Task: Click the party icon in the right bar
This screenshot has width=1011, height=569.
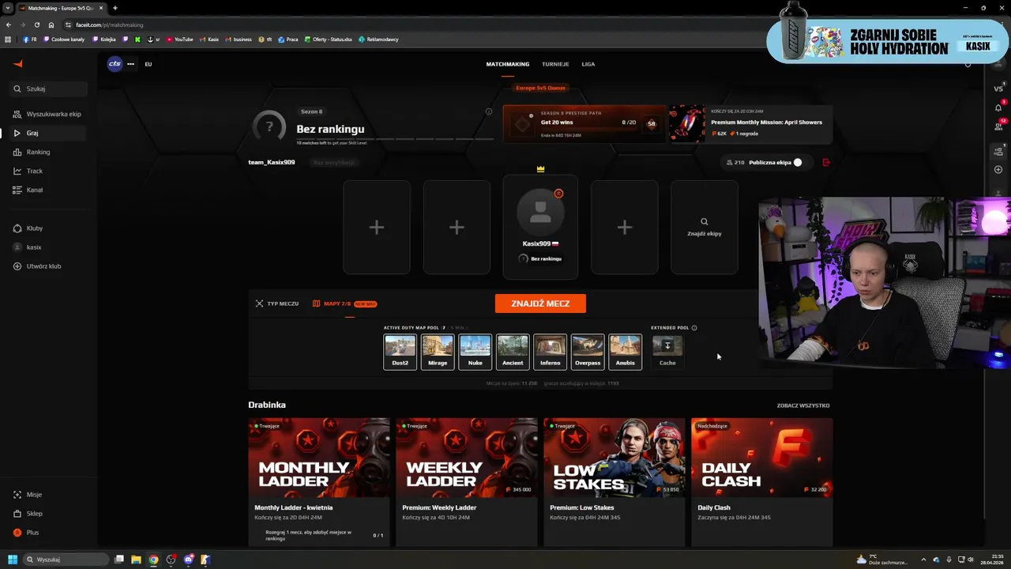Action: [x=998, y=151]
